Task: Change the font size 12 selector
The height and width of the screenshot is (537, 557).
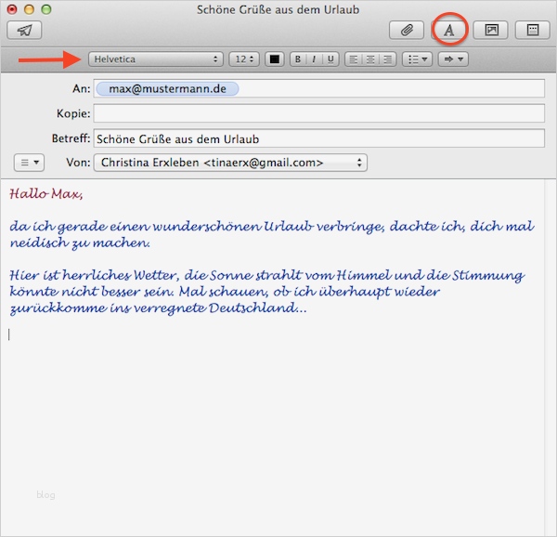Action: point(244,59)
